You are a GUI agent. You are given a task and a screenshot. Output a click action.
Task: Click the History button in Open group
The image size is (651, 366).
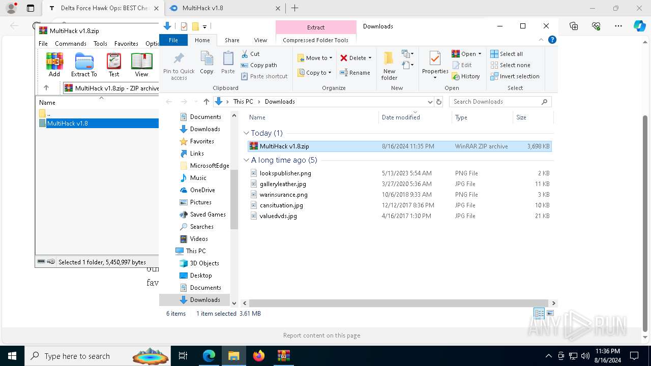[x=466, y=76]
